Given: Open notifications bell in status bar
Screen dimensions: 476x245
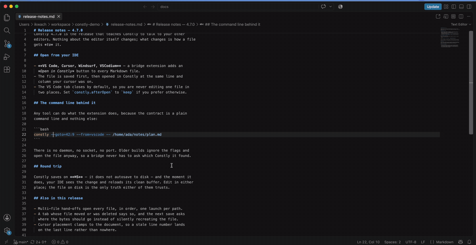Looking at the screenshot, I should [x=469, y=242].
